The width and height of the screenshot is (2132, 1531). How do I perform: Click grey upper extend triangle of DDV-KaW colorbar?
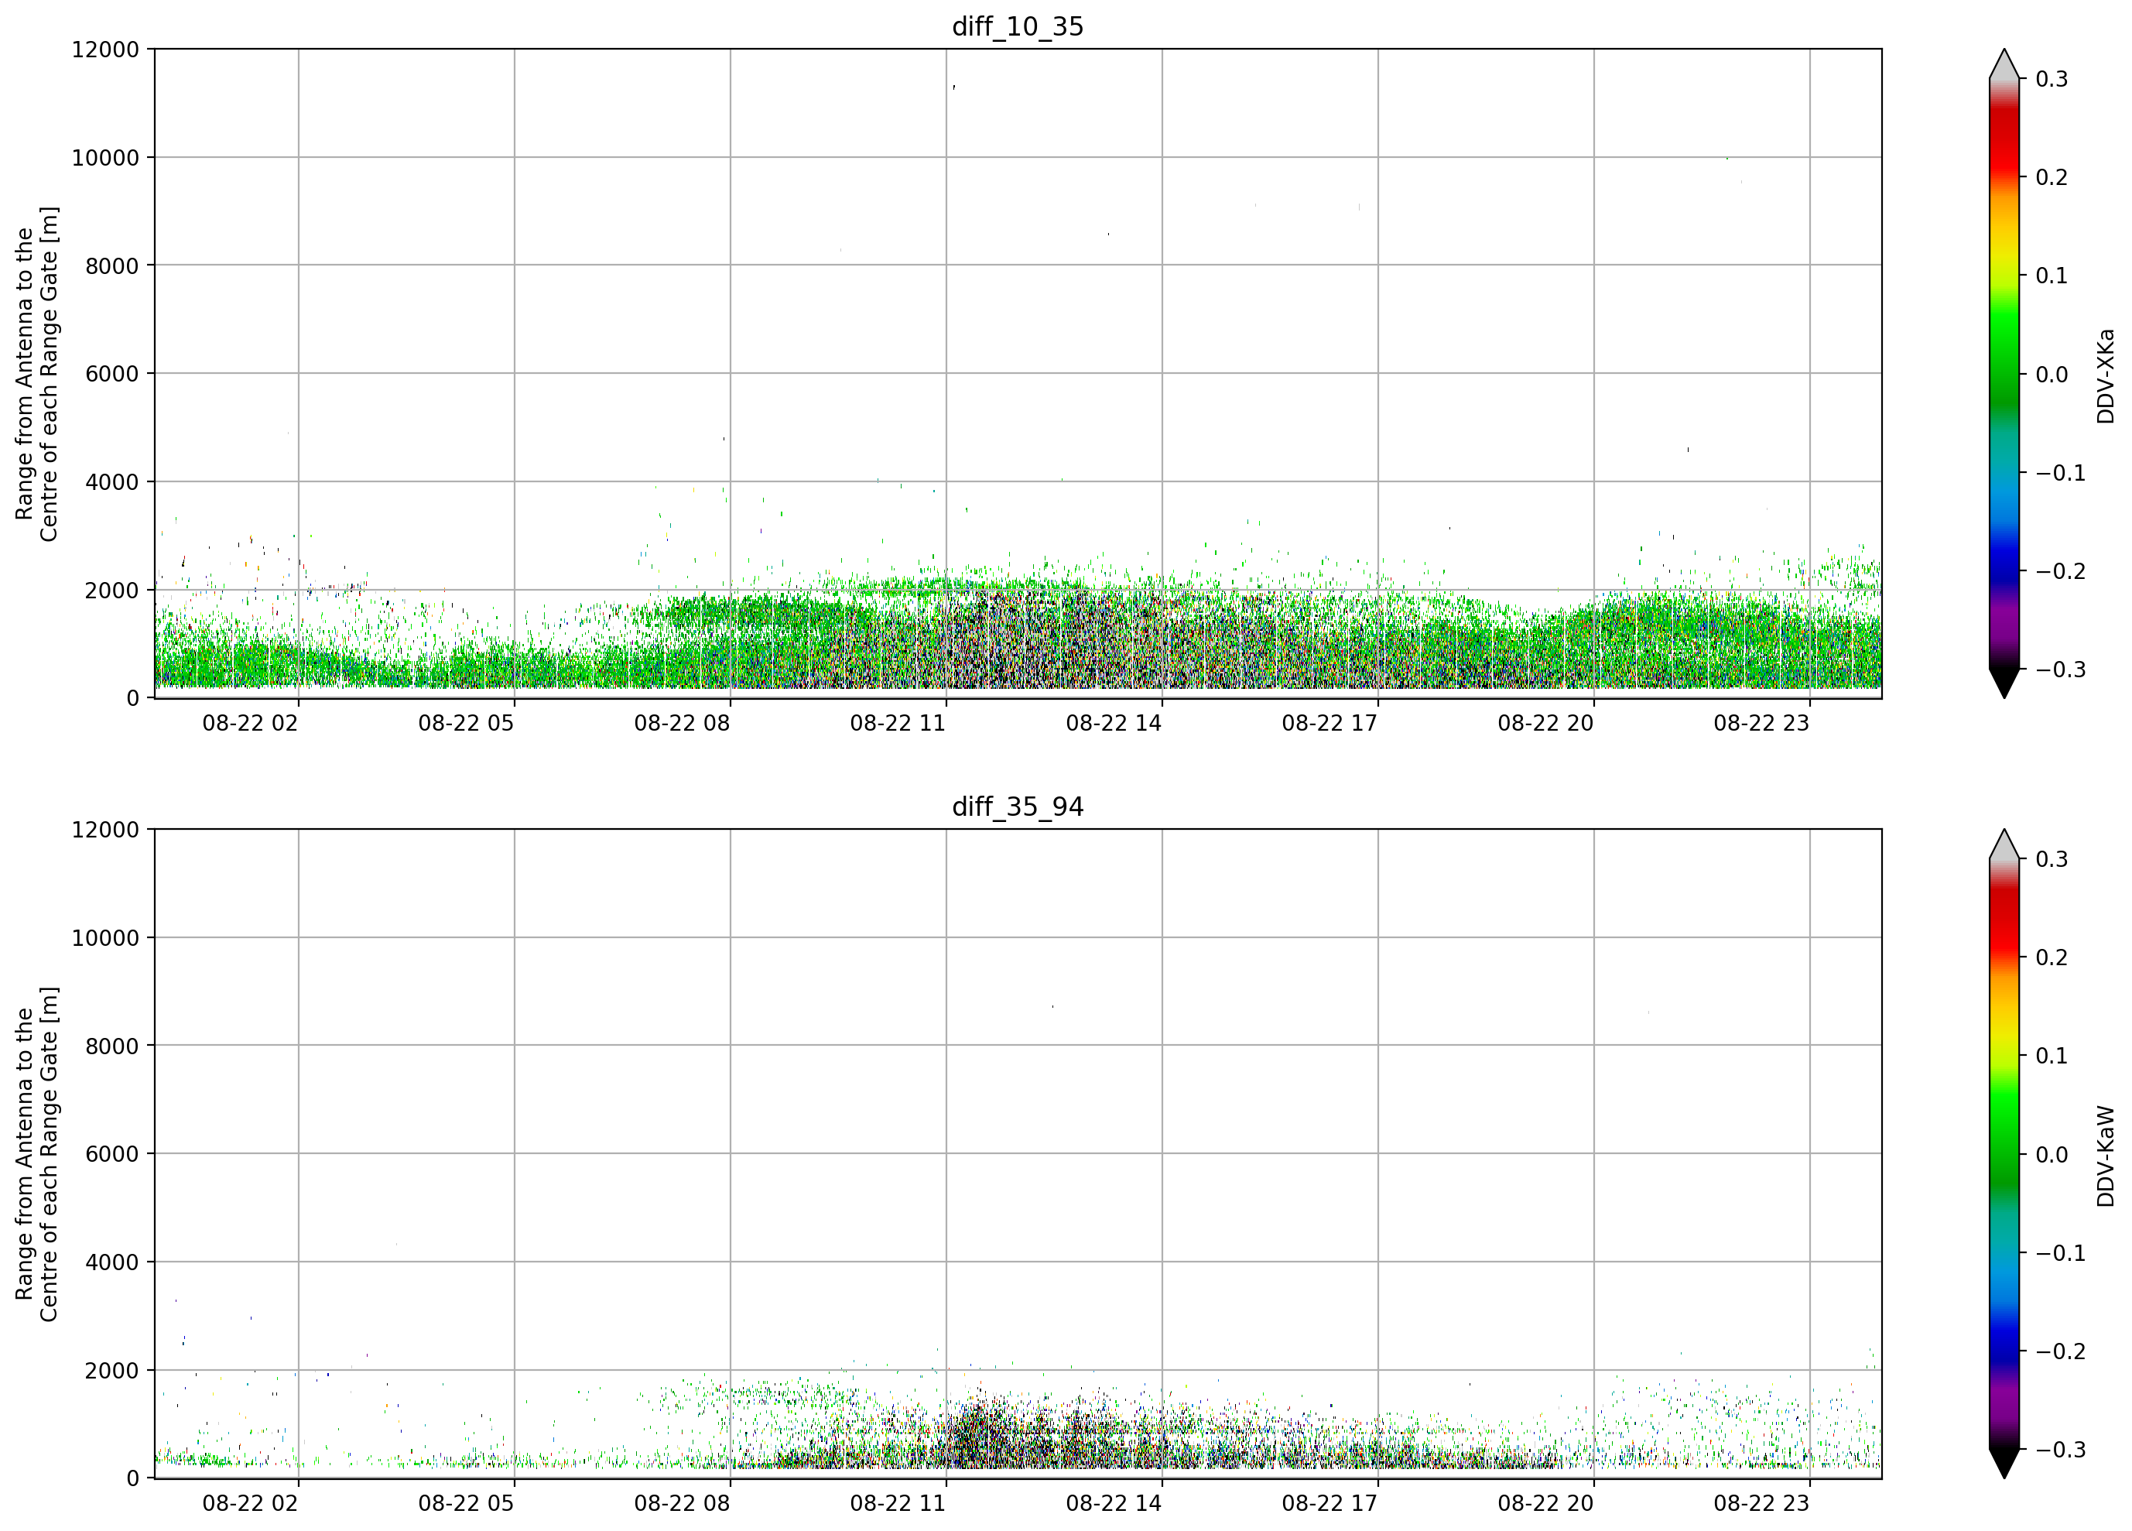tap(2004, 845)
